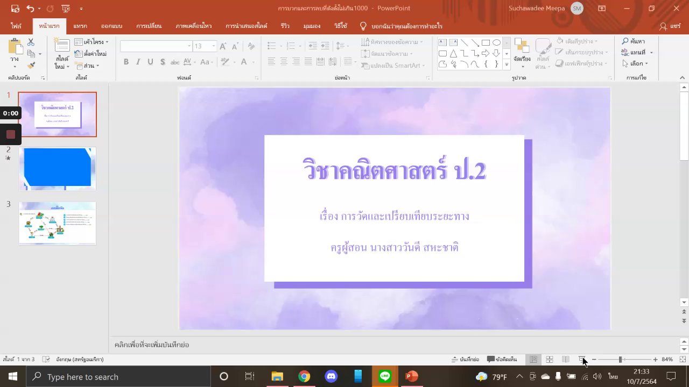Select the Line shape in gallery
Screen dimensions: 689x387
tap(464, 42)
